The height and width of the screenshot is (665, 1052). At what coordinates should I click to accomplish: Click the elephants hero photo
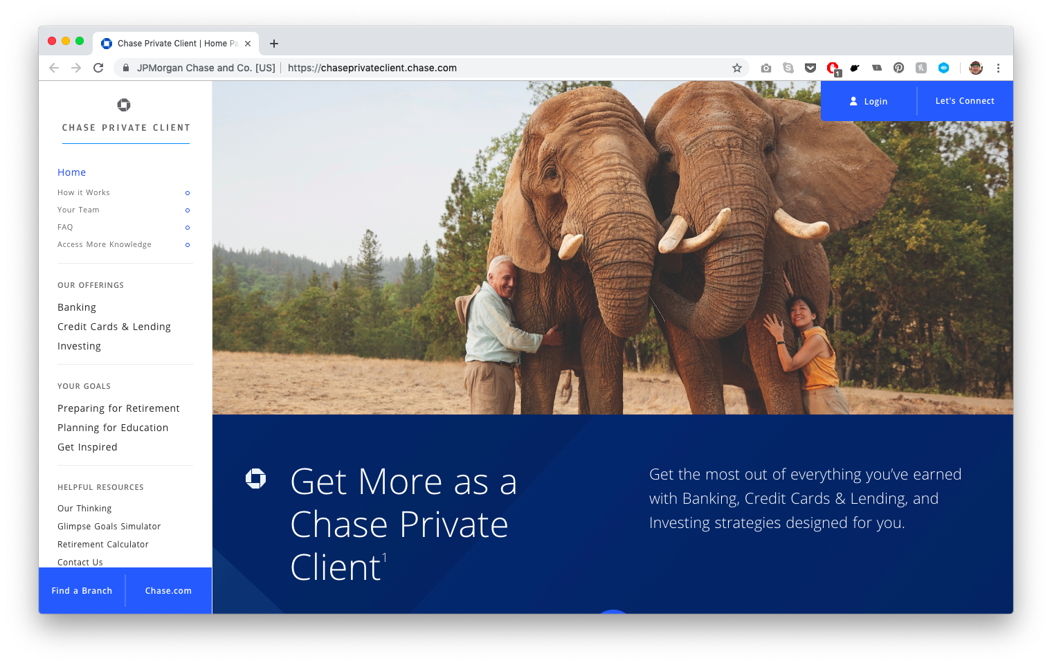[613, 248]
